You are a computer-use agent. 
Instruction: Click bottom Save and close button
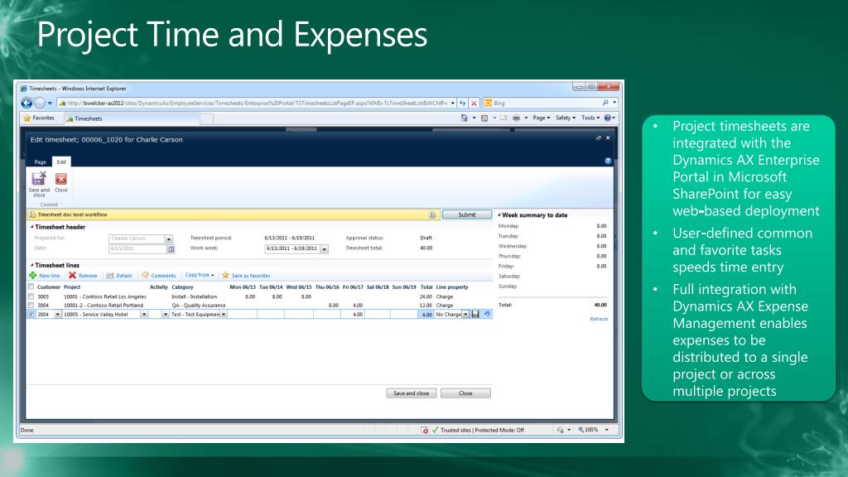tap(411, 393)
